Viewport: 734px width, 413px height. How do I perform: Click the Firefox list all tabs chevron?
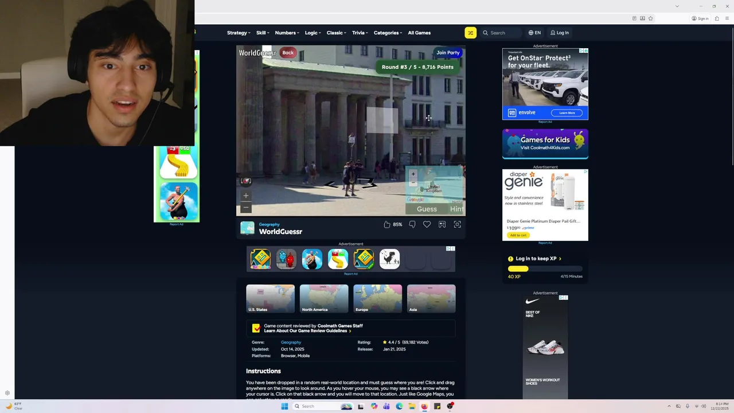point(677,6)
